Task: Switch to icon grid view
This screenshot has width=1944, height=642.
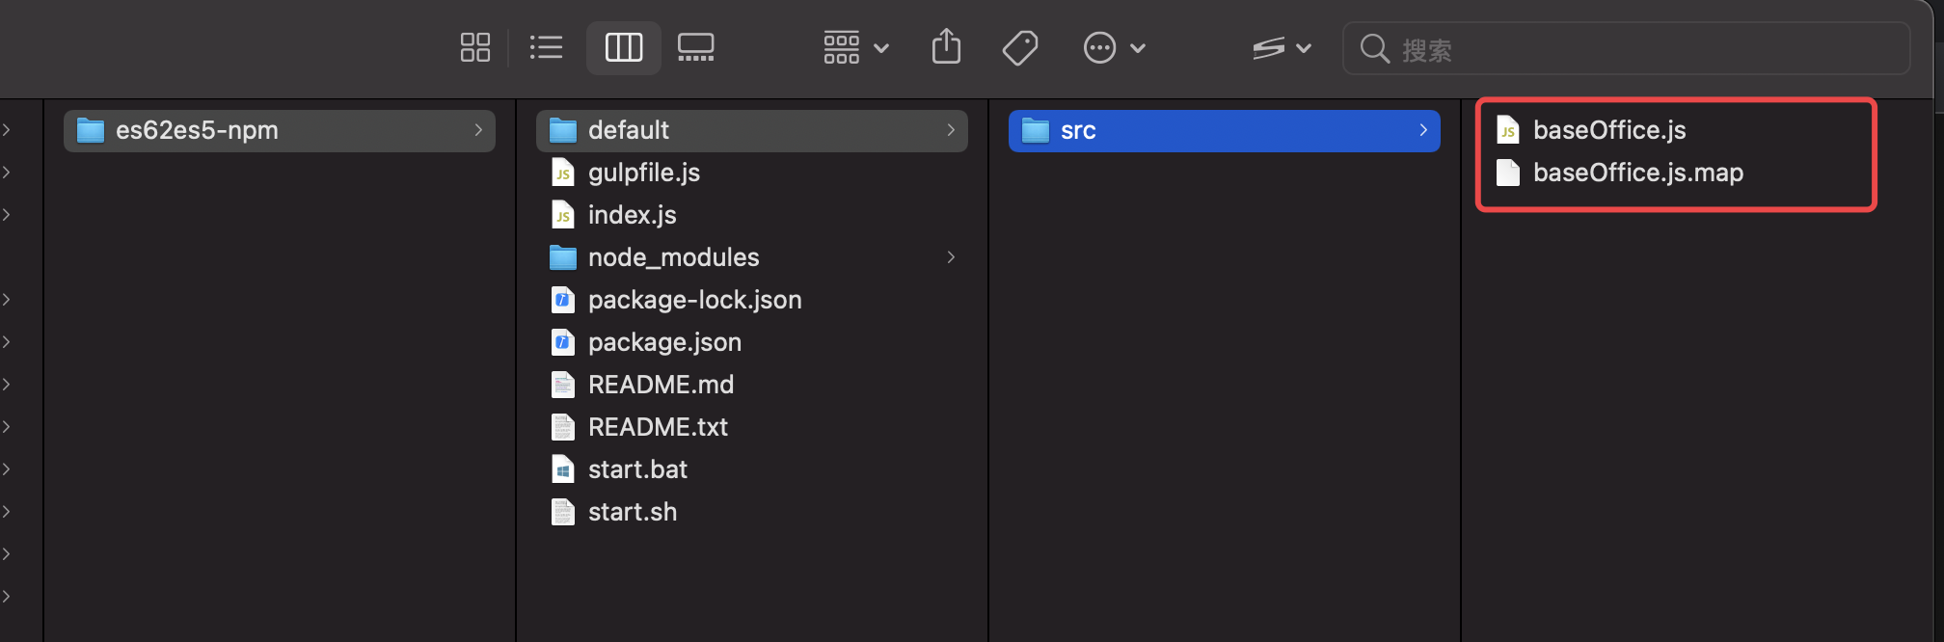Action: click(474, 47)
